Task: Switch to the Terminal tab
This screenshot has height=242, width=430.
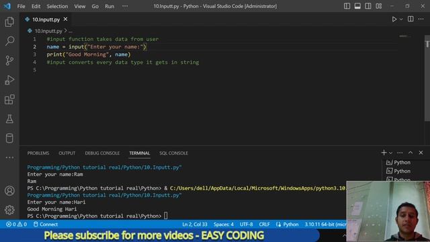Action: [x=139, y=153]
